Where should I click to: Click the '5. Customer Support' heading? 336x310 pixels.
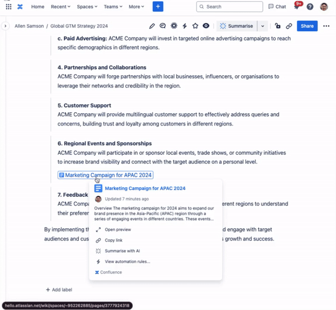[x=84, y=105]
